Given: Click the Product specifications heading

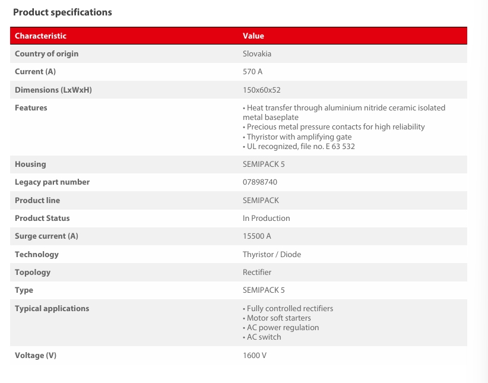Looking at the screenshot, I should (62, 12).
